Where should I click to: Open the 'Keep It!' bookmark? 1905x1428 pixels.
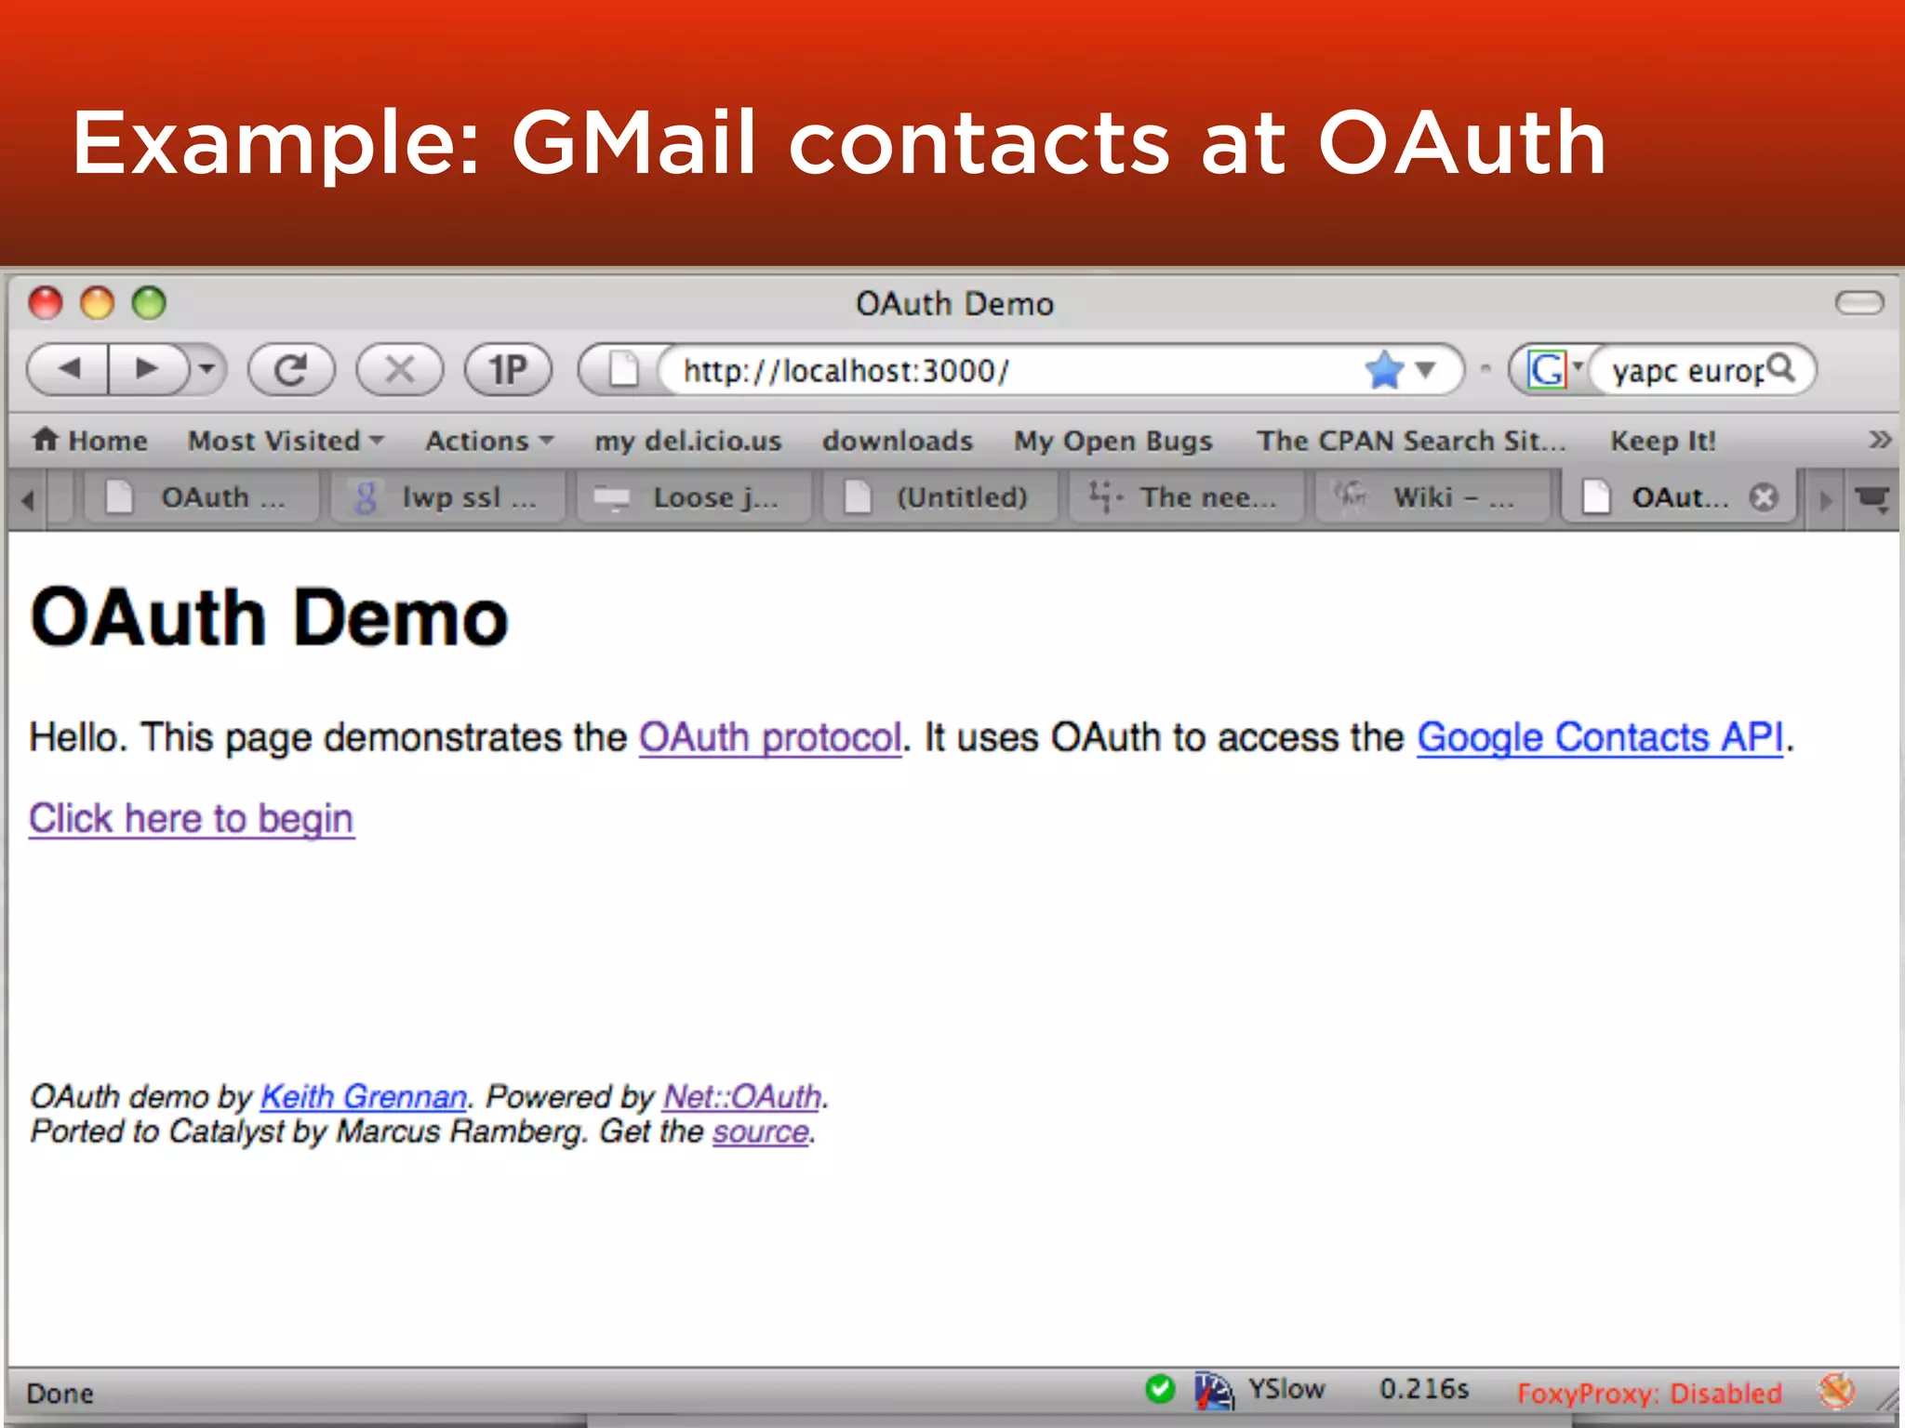tap(1663, 440)
